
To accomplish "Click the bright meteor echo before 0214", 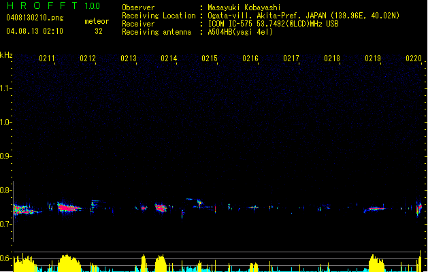I will tap(161, 208).
